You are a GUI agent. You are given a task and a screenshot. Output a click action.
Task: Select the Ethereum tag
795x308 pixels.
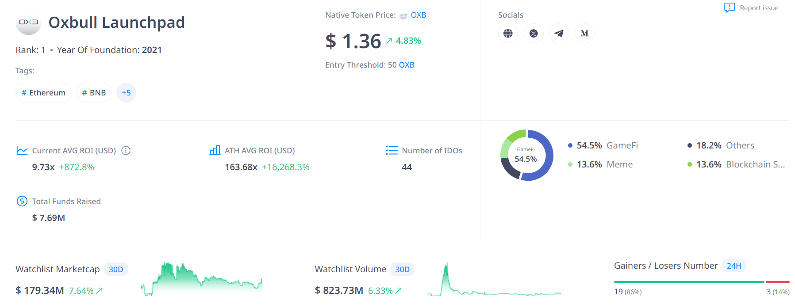click(x=43, y=93)
